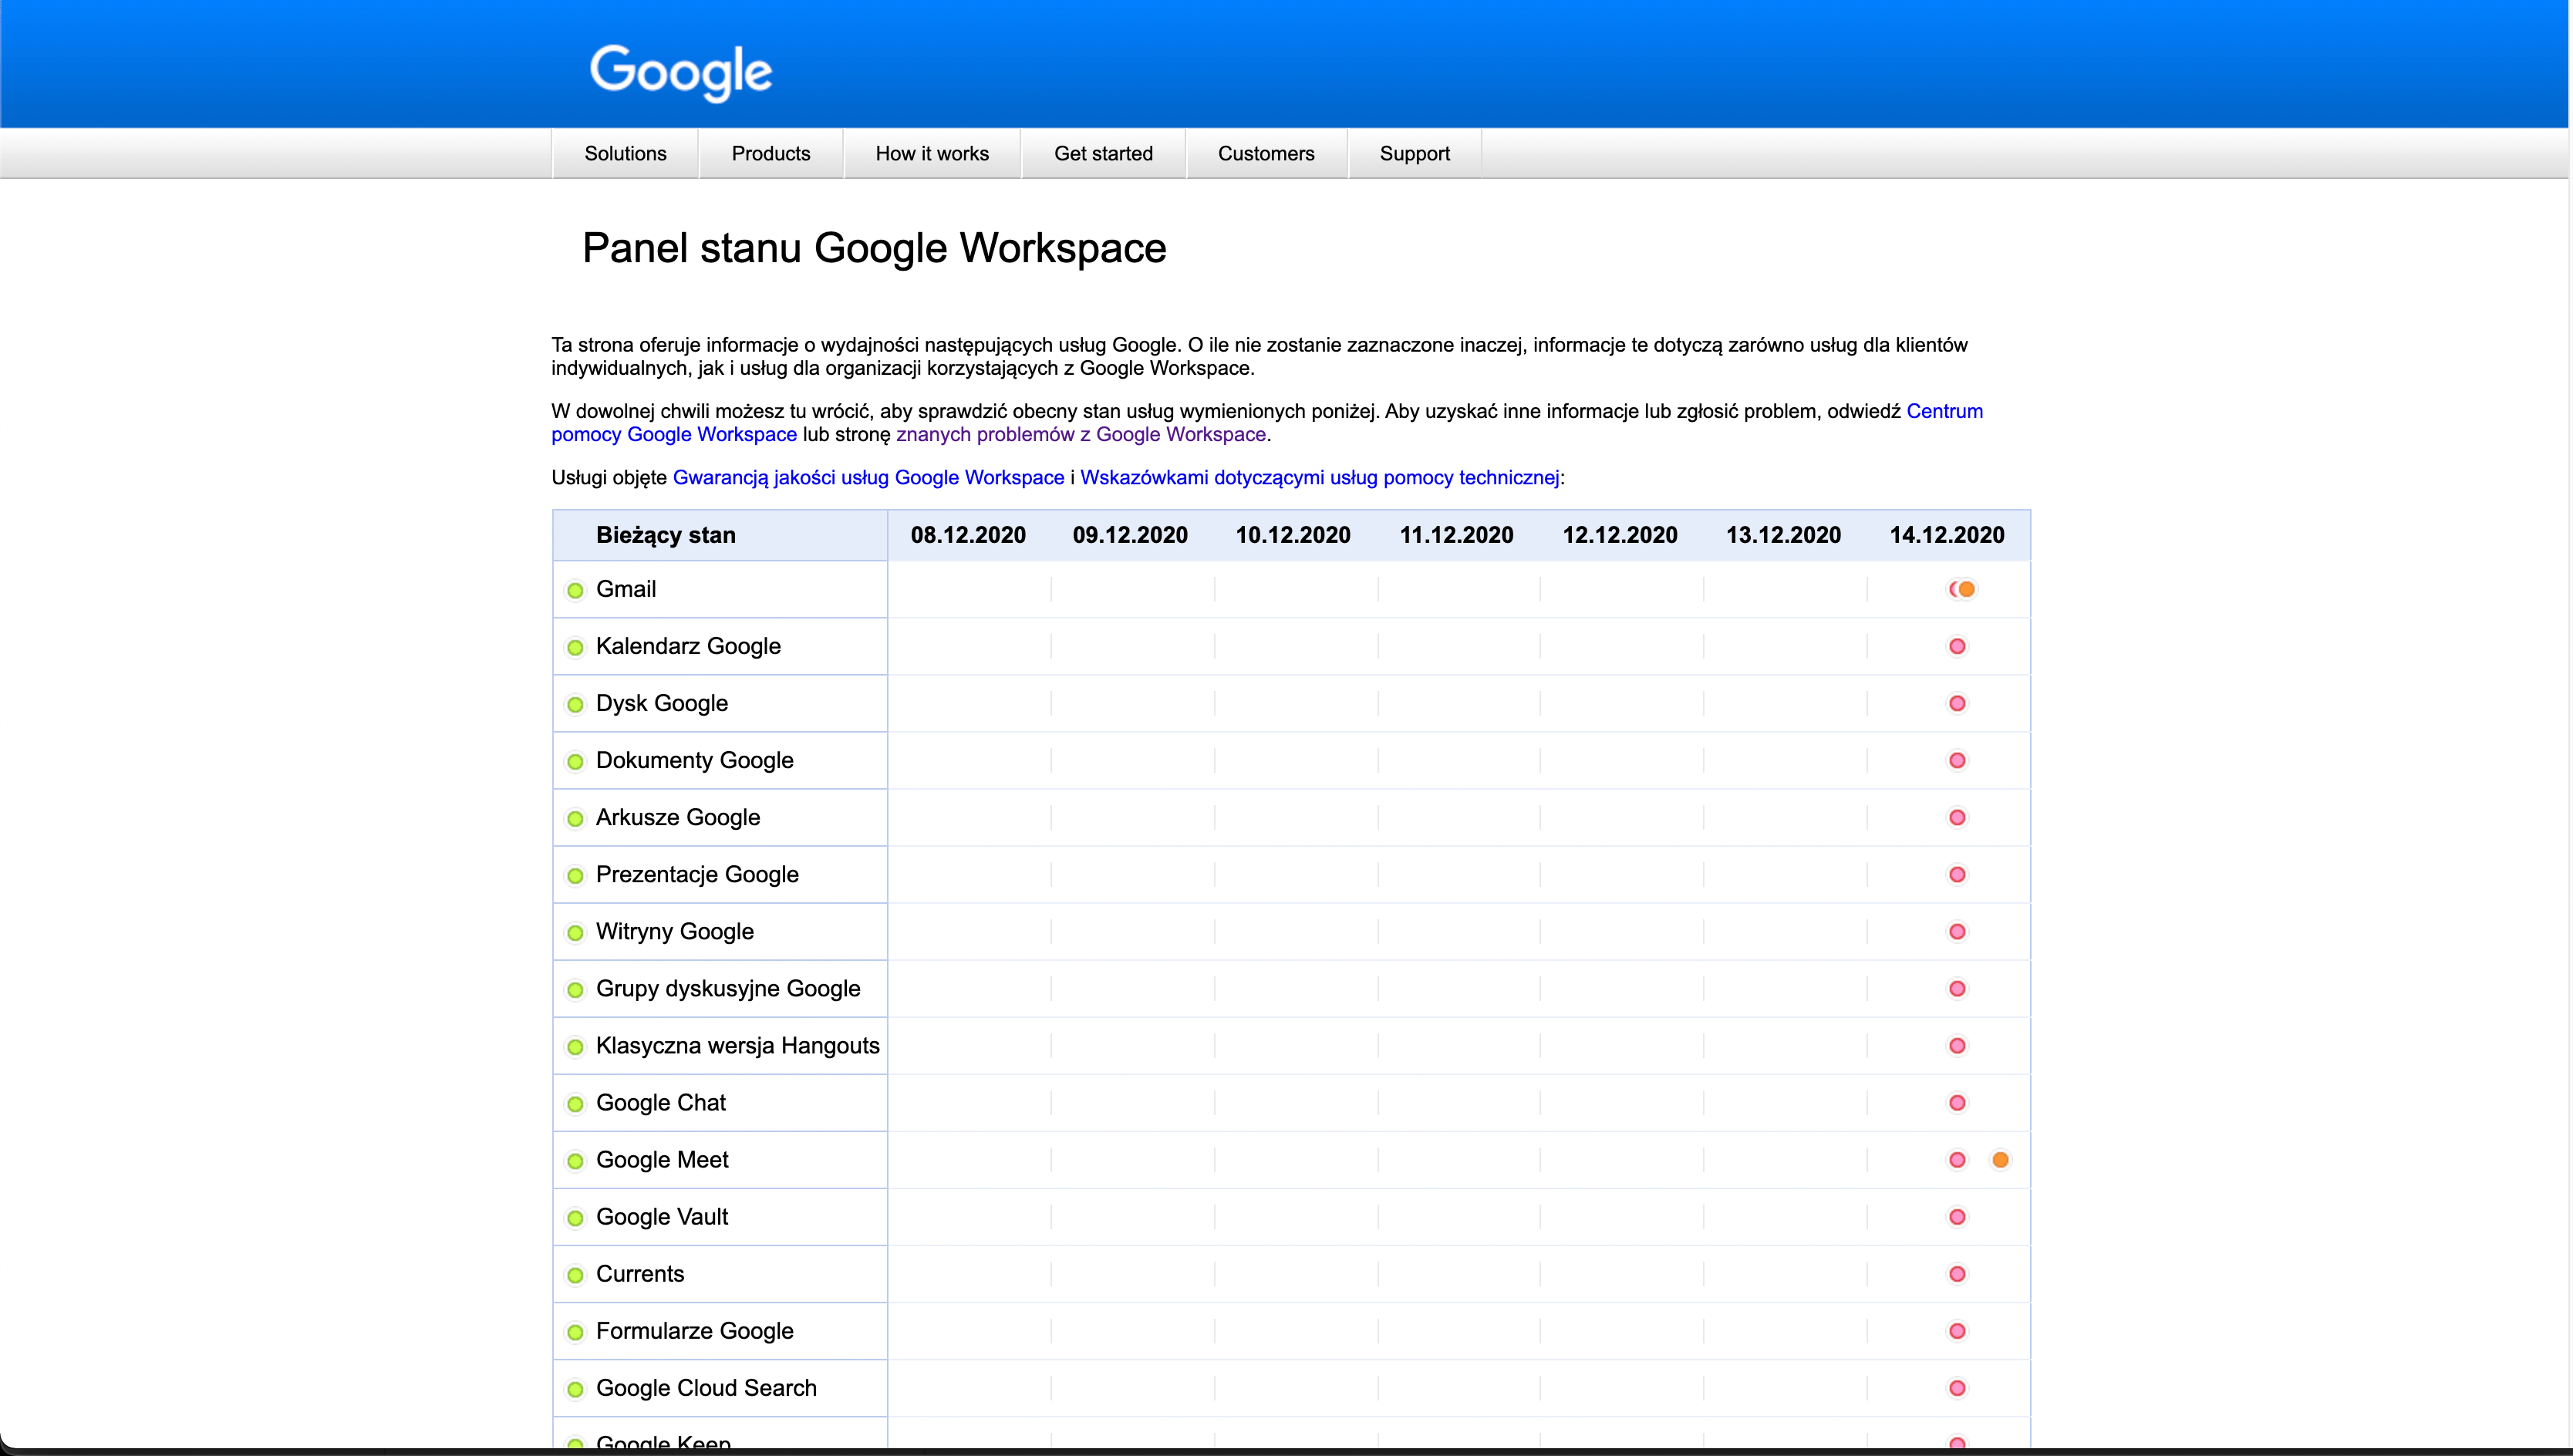The image size is (2573, 1456).
Task: Open Gwarancją jakości usług Google Workspace link
Action: pyautogui.click(x=868, y=477)
